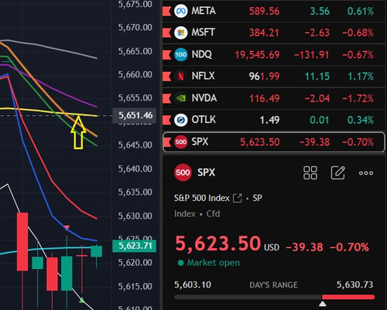Open the three-dot more menu for SPX
The height and width of the screenshot is (310, 387).
(366, 173)
